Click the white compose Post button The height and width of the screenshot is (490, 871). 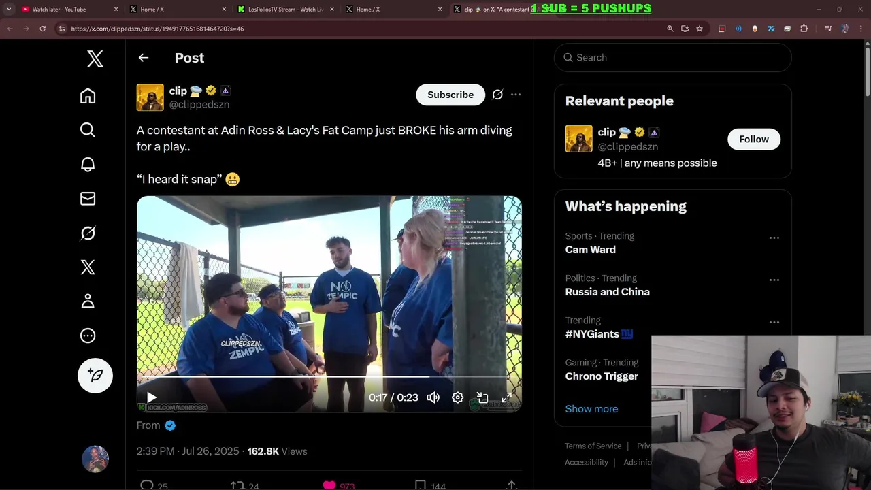95,376
